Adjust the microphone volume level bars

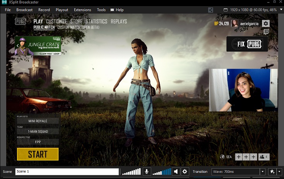pyautogui.click(x=132, y=172)
